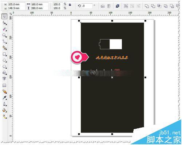
Task: Click the Intersect shaping button
Action: coord(159,6)
